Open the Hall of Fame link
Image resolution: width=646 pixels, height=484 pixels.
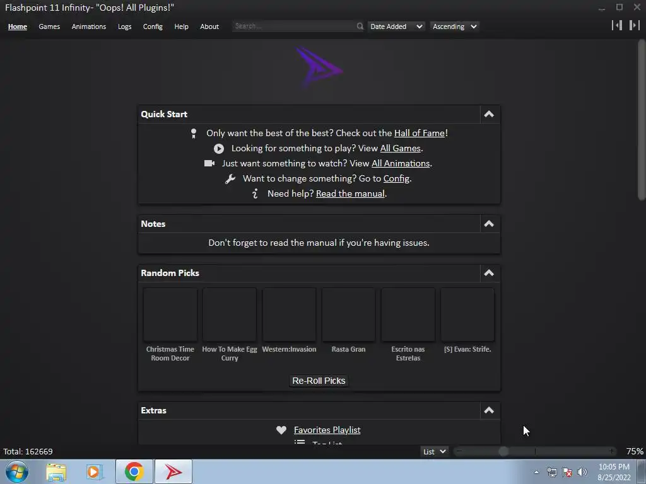(420, 134)
